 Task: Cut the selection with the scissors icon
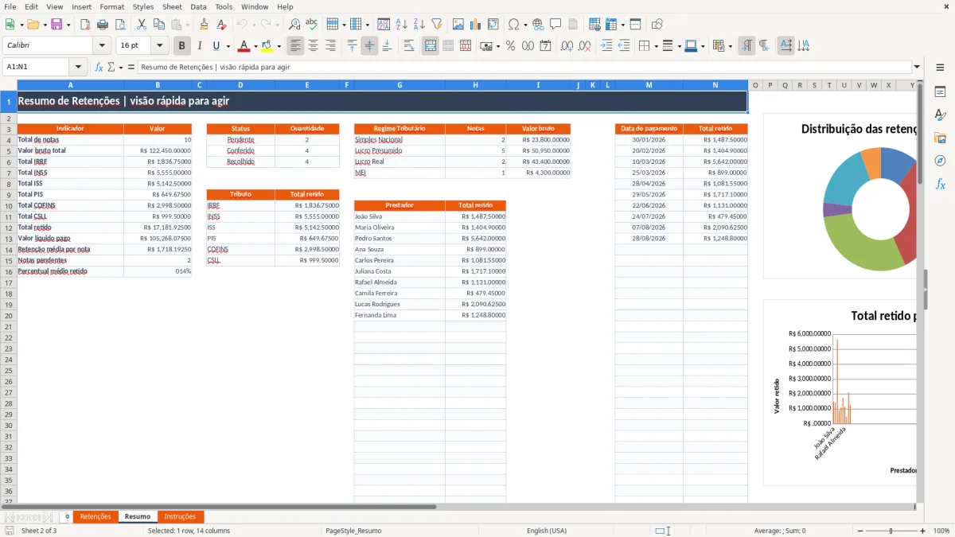point(141,25)
